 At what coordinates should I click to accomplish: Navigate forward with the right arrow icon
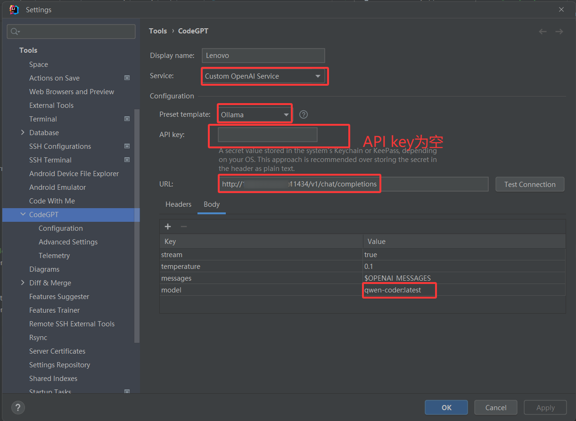pos(559,32)
